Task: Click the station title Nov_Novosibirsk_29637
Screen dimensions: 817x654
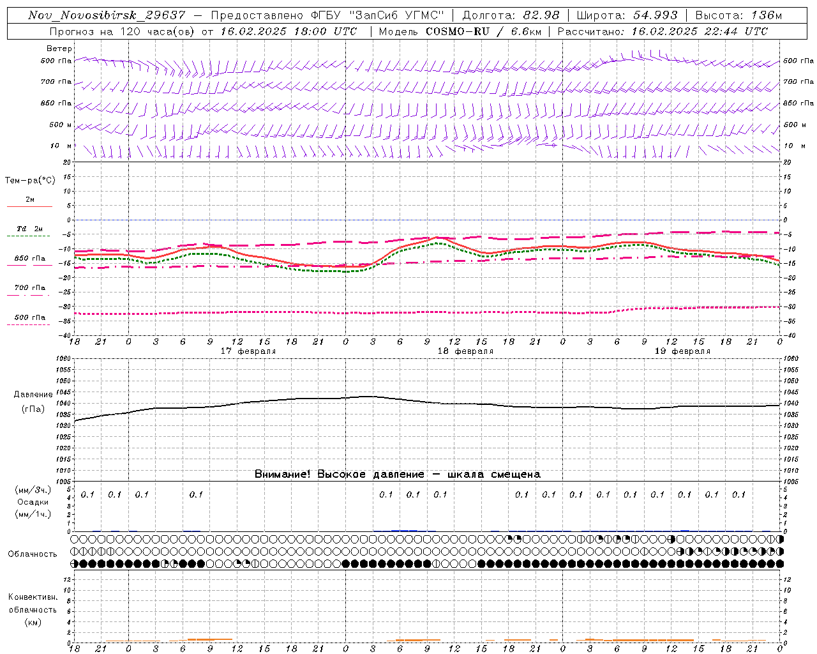Action: pyautogui.click(x=107, y=15)
